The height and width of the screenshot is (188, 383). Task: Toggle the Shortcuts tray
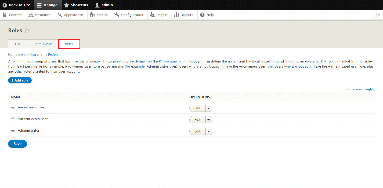coord(76,5)
